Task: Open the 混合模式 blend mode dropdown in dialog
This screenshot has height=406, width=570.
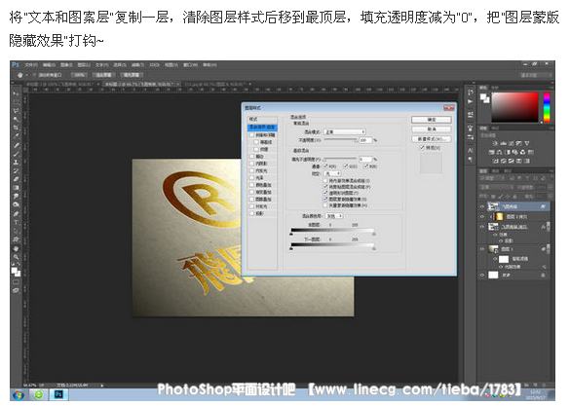Action: tap(344, 131)
